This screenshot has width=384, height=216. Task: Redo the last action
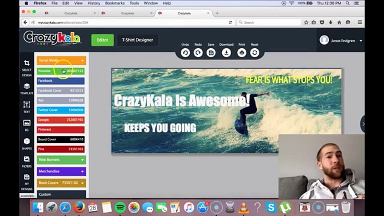(198, 53)
